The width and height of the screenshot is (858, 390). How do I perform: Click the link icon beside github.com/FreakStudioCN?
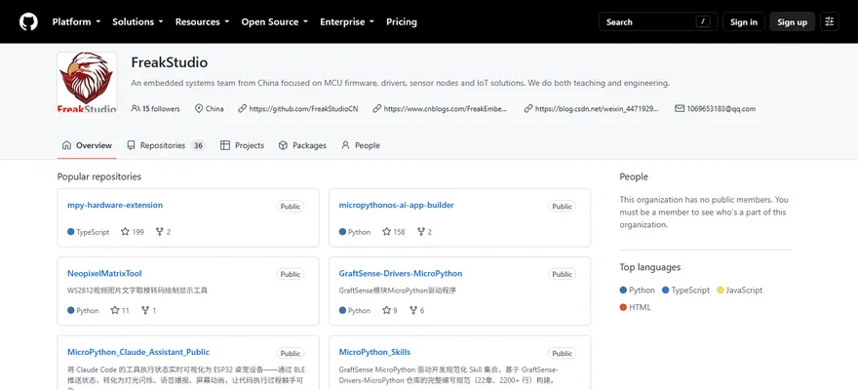point(243,109)
